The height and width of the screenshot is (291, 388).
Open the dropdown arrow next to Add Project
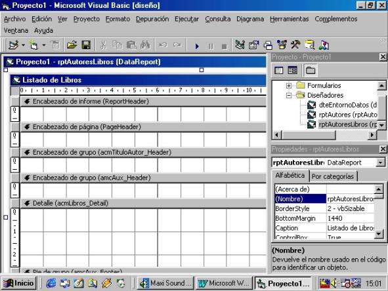click(x=23, y=45)
